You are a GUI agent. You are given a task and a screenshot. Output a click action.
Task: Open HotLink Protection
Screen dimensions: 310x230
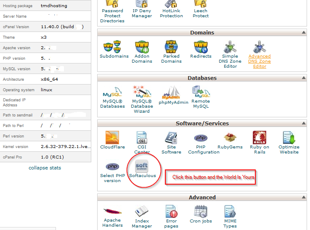click(171, 9)
